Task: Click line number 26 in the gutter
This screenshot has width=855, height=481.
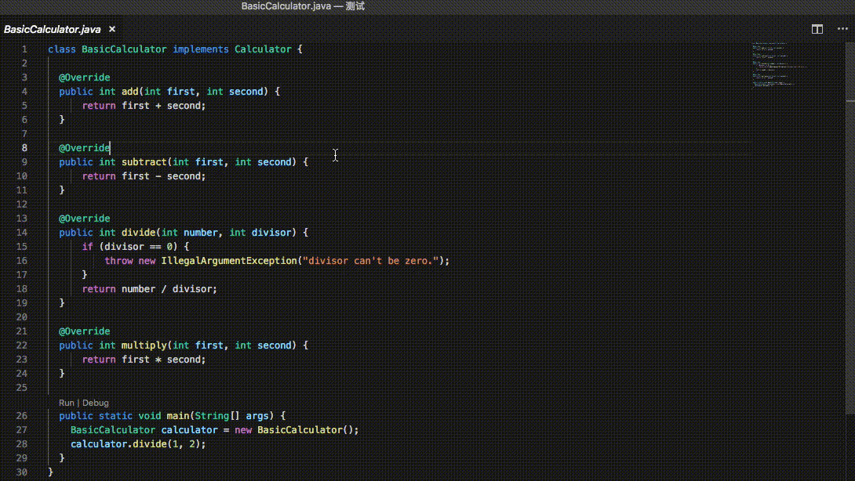Action: 21,416
